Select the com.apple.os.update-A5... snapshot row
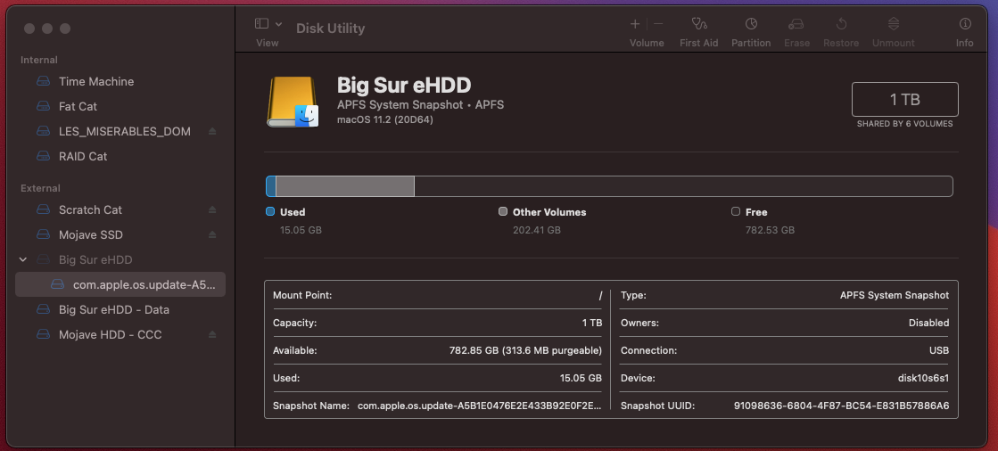The image size is (998, 451). pos(121,284)
